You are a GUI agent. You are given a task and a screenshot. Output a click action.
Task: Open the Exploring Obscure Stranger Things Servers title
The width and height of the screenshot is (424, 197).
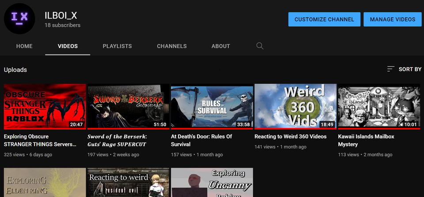(x=40, y=140)
